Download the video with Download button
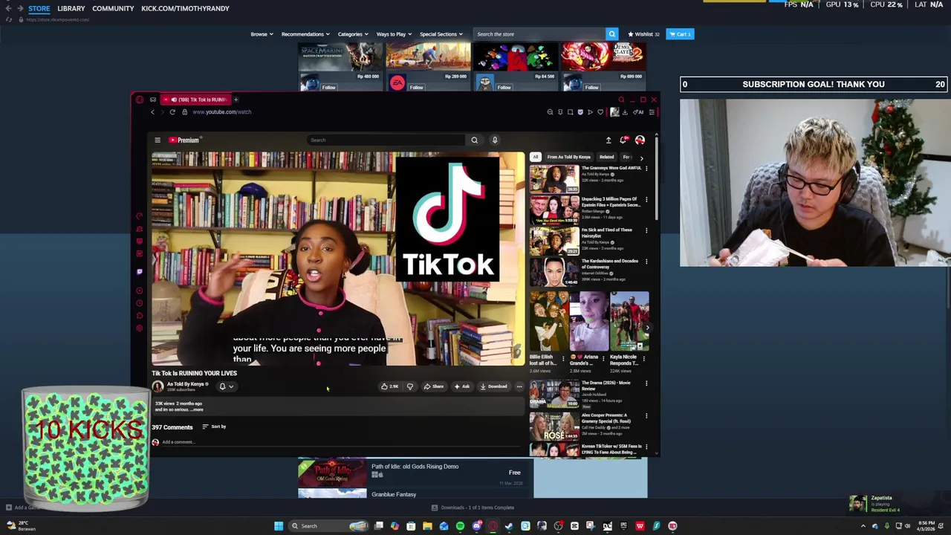The width and height of the screenshot is (951, 535). click(x=493, y=386)
